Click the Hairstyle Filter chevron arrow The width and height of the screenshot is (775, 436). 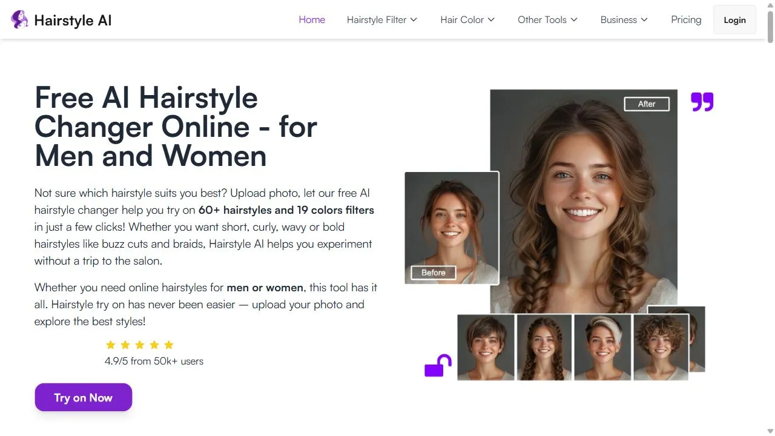[x=414, y=19]
